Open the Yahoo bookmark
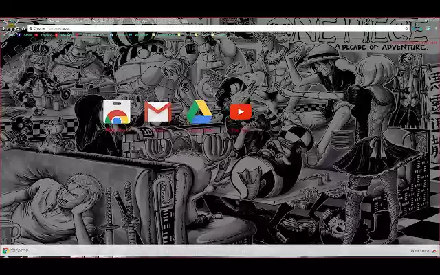 coord(25,35)
